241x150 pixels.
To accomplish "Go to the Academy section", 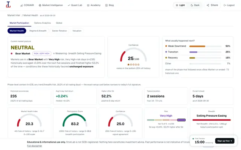I will (x=94, y=5).
